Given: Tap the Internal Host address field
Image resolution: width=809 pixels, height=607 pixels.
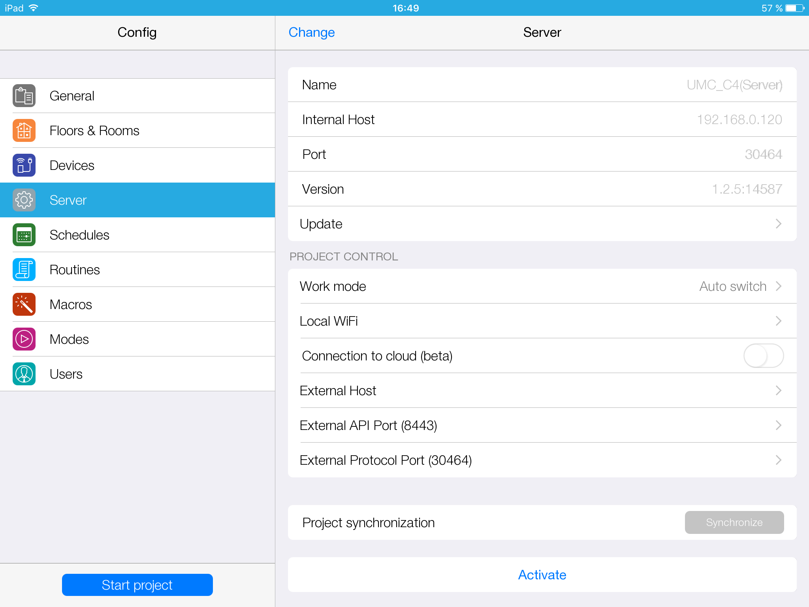Looking at the screenshot, I should coord(739,119).
